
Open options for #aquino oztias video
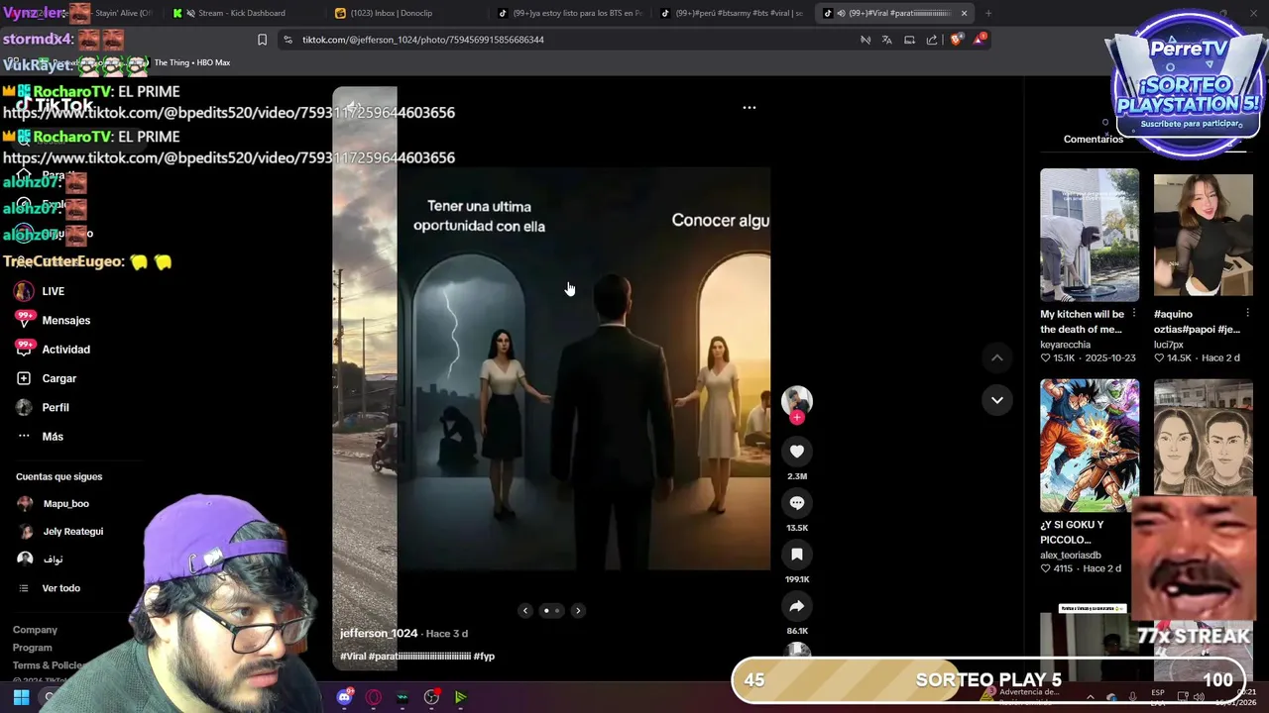coord(1247,313)
